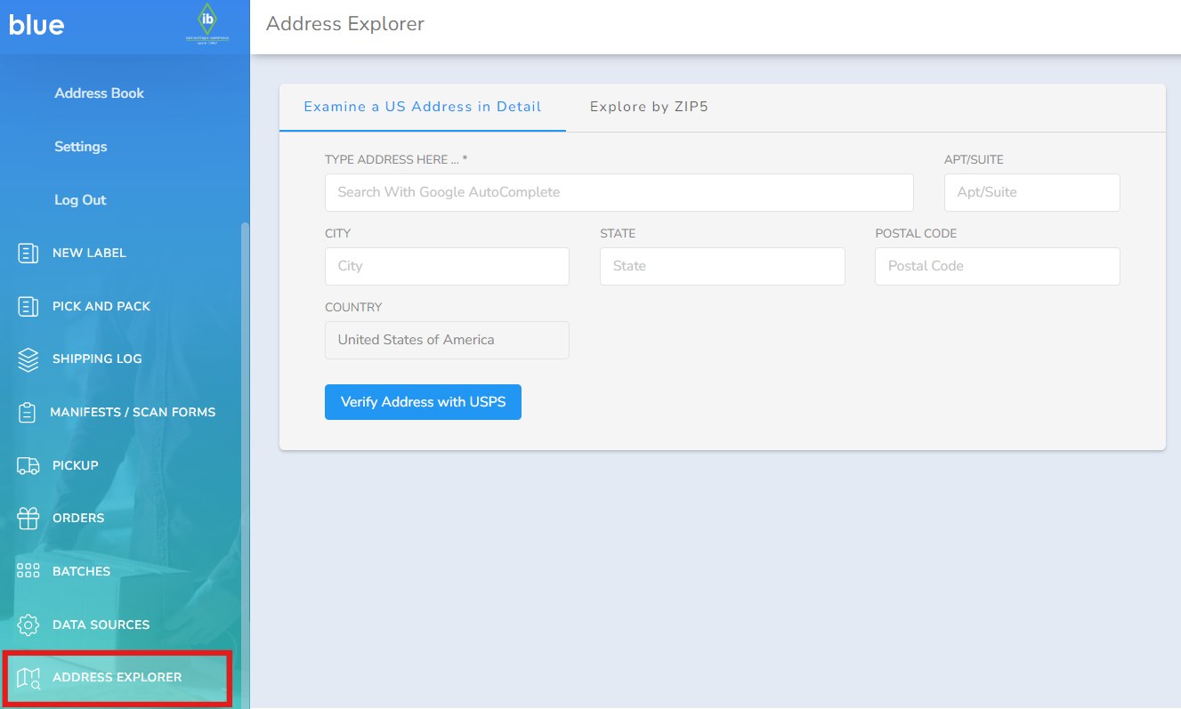The image size is (1181, 709).
Task: Select the New Label sidebar icon
Action: click(x=28, y=253)
